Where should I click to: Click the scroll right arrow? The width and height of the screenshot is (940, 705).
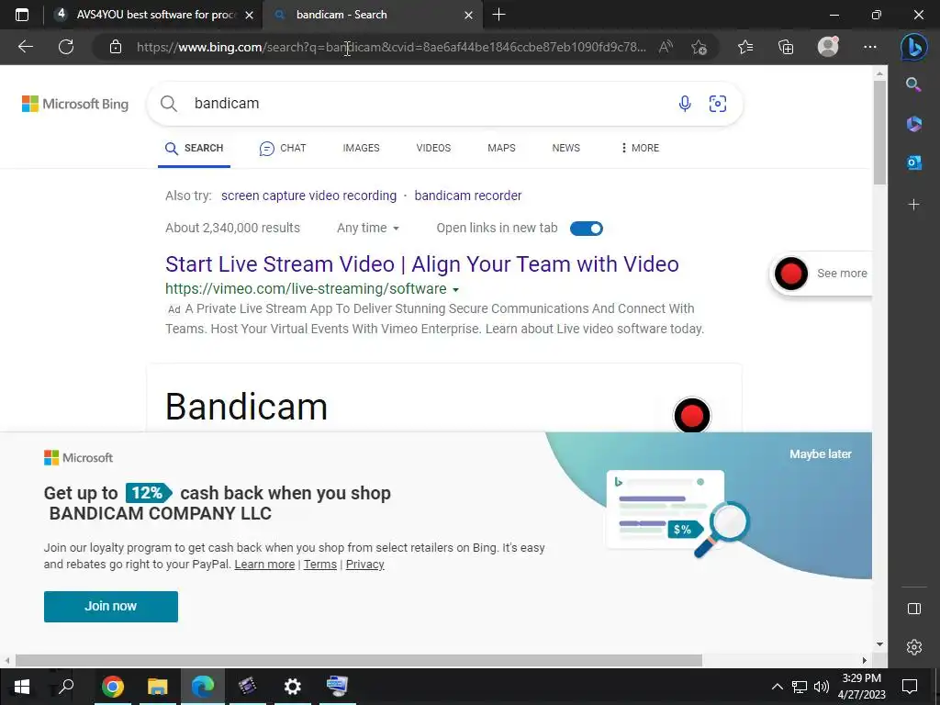865,660
